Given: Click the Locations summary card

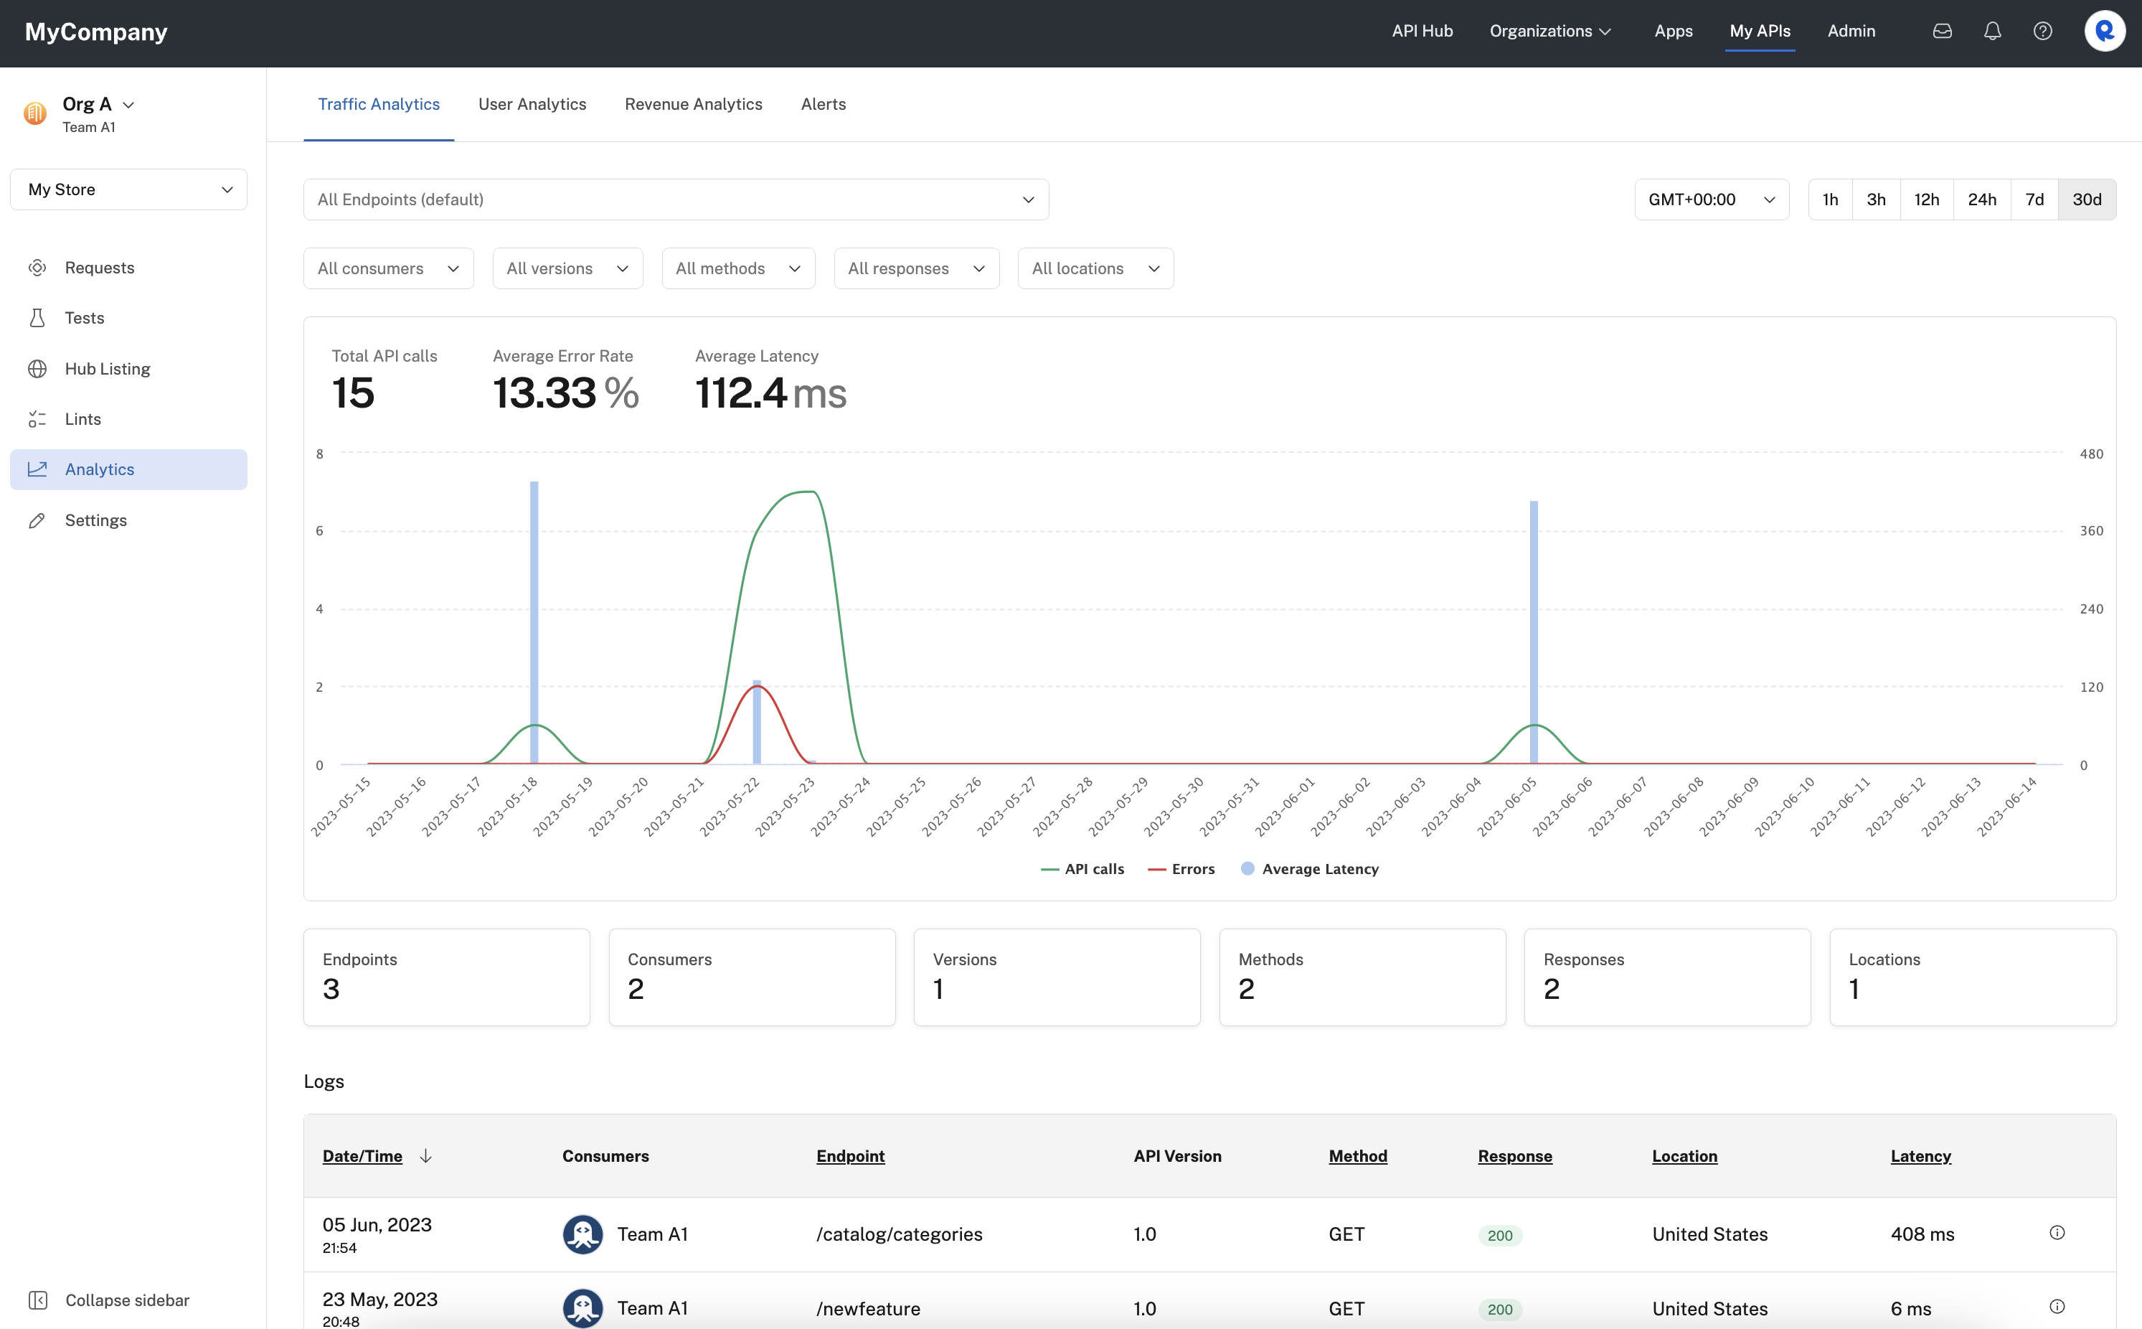Looking at the screenshot, I should pos(1973,977).
